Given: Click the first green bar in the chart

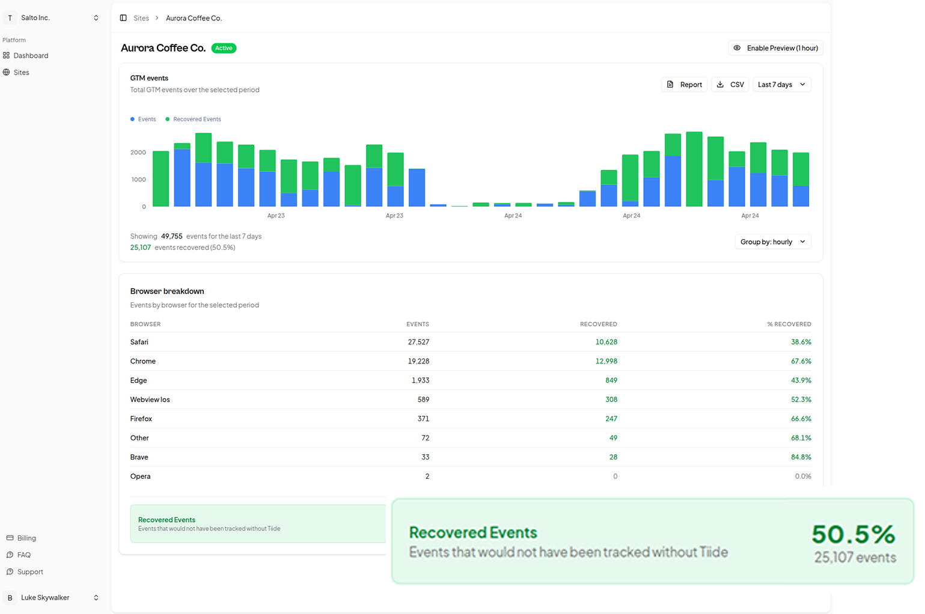Looking at the screenshot, I should tap(160, 178).
